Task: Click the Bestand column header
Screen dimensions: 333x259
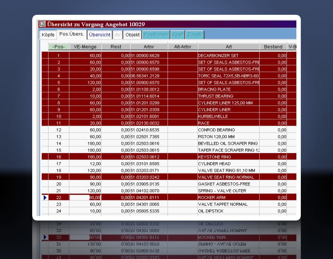Action: pos(273,47)
